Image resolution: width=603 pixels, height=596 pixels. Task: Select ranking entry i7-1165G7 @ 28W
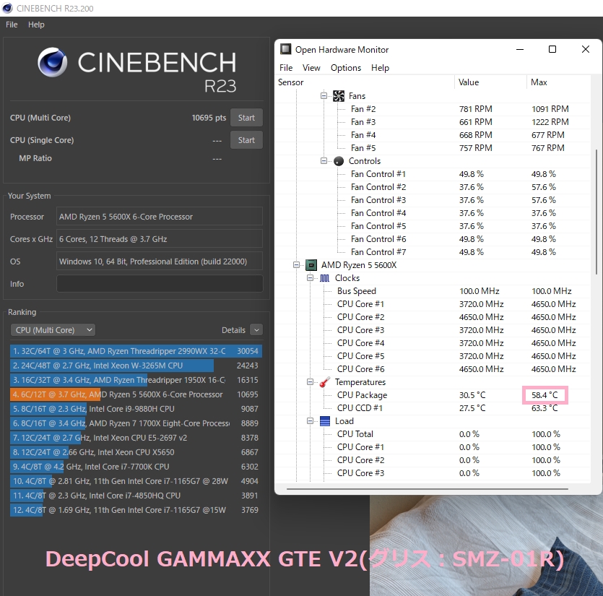pyautogui.click(x=136, y=481)
